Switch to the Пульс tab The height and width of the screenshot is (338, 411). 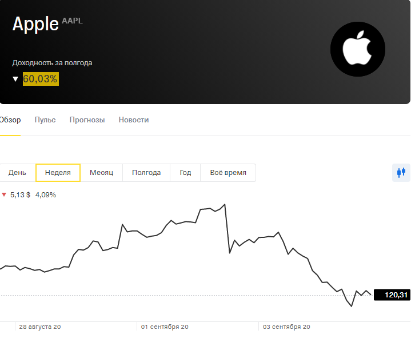tap(45, 120)
